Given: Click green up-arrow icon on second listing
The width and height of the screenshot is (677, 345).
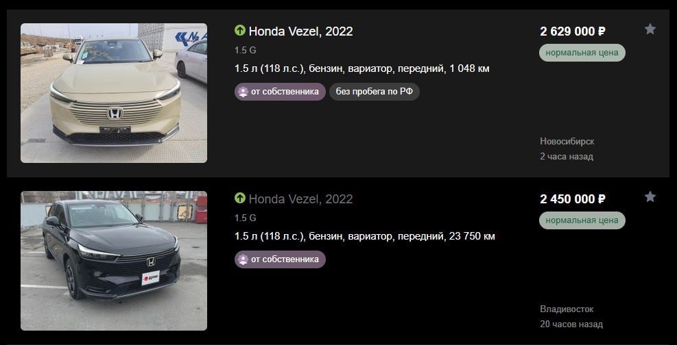Looking at the screenshot, I should click(239, 199).
